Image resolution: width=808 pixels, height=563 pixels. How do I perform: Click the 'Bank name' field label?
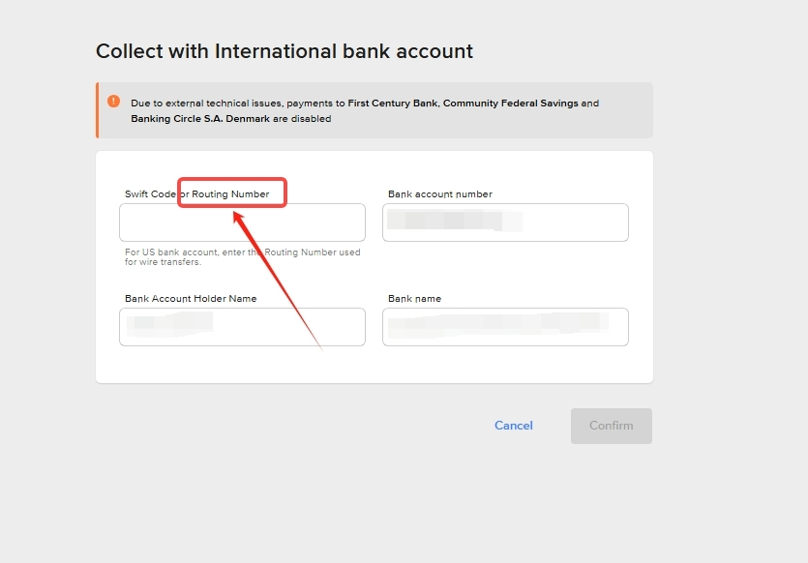pyautogui.click(x=414, y=299)
